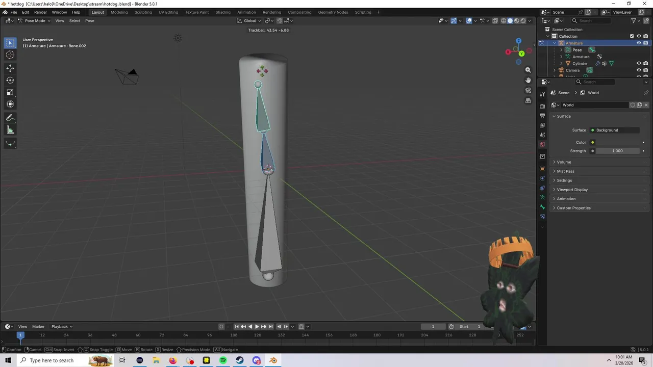
Task: Open the Output properties tab
Action: point(542,116)
